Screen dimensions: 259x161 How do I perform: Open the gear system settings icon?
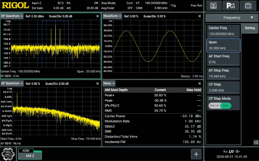click(8, 154)
